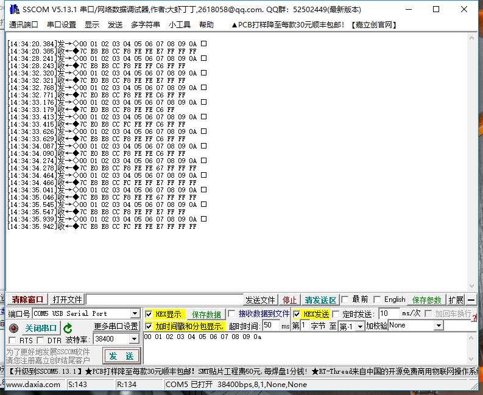Toggle the HEX发送 checkbox
Image resolution: width=483 pixels, height=395 pixels.
click(x=297, y=314)
